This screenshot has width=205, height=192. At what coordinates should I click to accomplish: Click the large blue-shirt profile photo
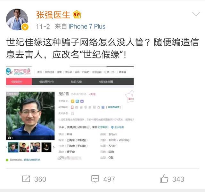coord(30,116)
